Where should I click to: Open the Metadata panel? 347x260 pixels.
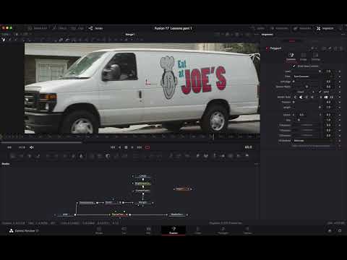302,28
